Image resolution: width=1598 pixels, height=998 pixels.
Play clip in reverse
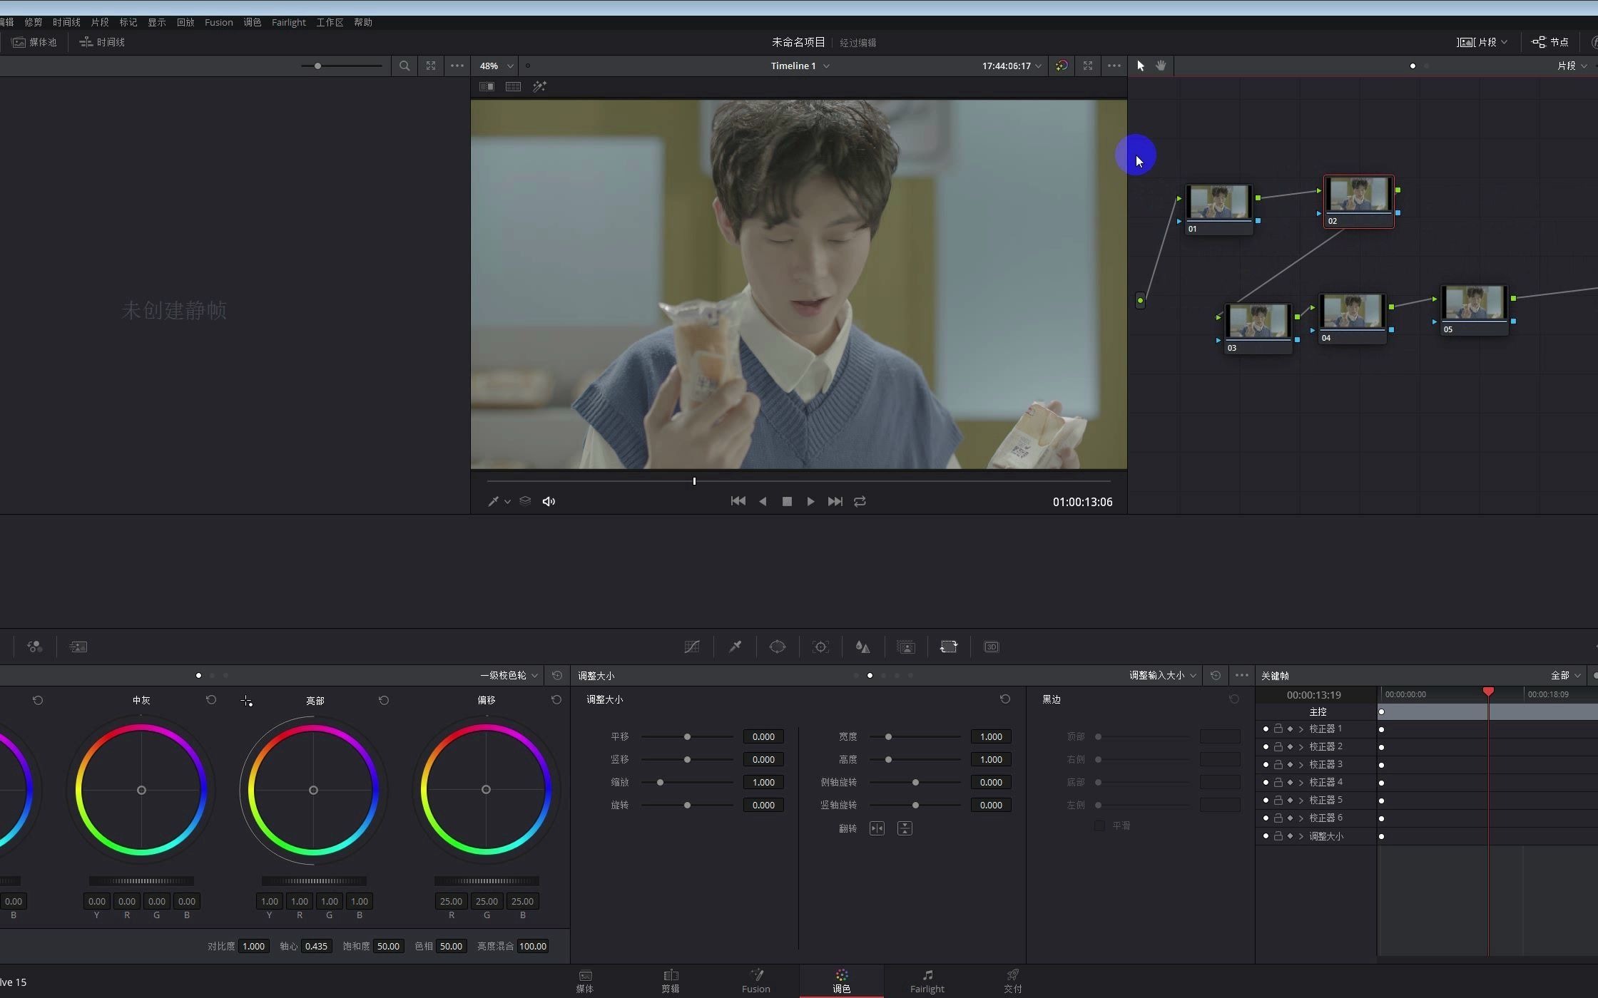(x=763, y=502)
